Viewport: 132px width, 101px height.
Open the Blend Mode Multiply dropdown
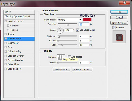pos(70,20)
